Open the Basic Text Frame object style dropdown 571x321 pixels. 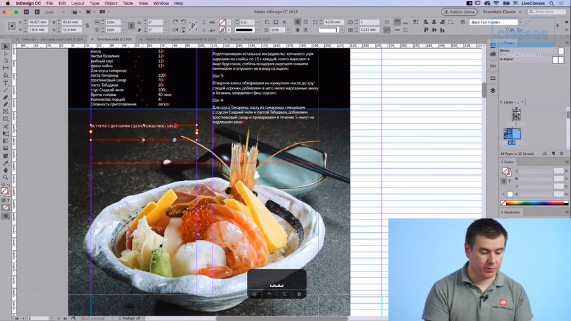coord(520,22)
